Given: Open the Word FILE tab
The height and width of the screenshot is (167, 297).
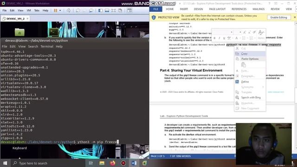Looking at the screenshot, I should [156, 9].
